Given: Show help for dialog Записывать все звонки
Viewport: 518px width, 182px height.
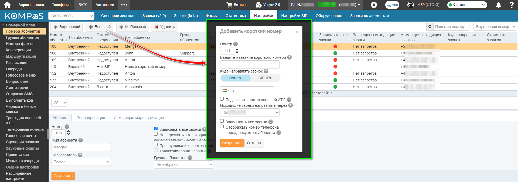Looking at the screenshot, I should tap(271, 122).
